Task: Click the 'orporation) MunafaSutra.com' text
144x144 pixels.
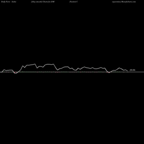Action: (x=124, y=2)
